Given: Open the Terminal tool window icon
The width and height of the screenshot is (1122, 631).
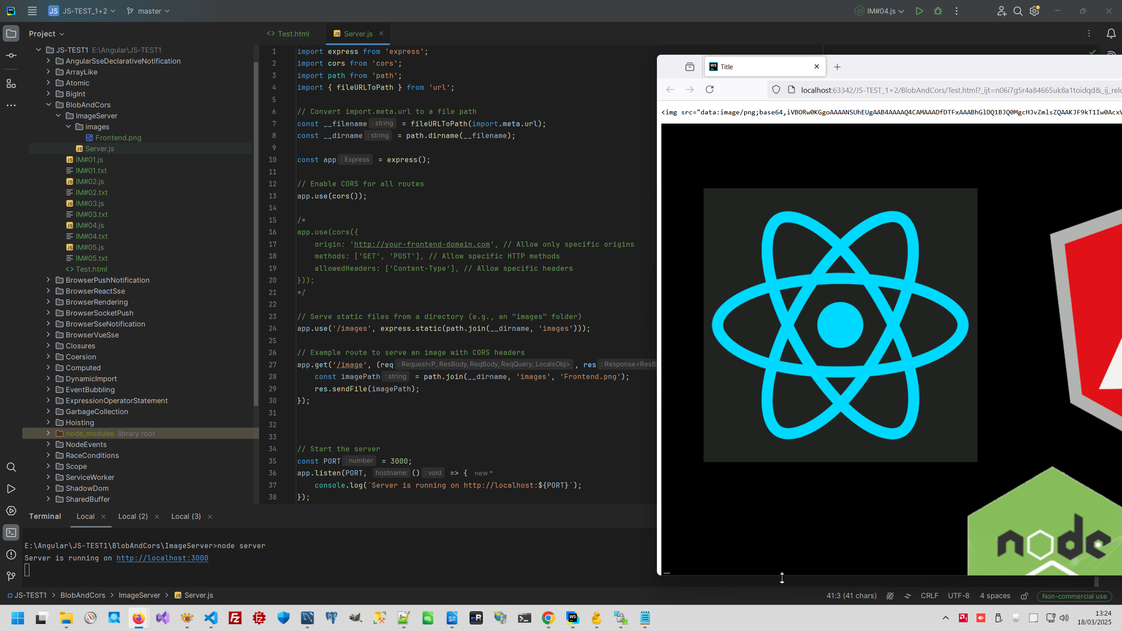Looking at the screenshot, I should click(11, 533).
